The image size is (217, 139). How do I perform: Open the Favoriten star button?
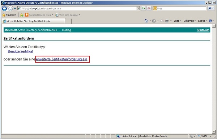pos(9,15)
